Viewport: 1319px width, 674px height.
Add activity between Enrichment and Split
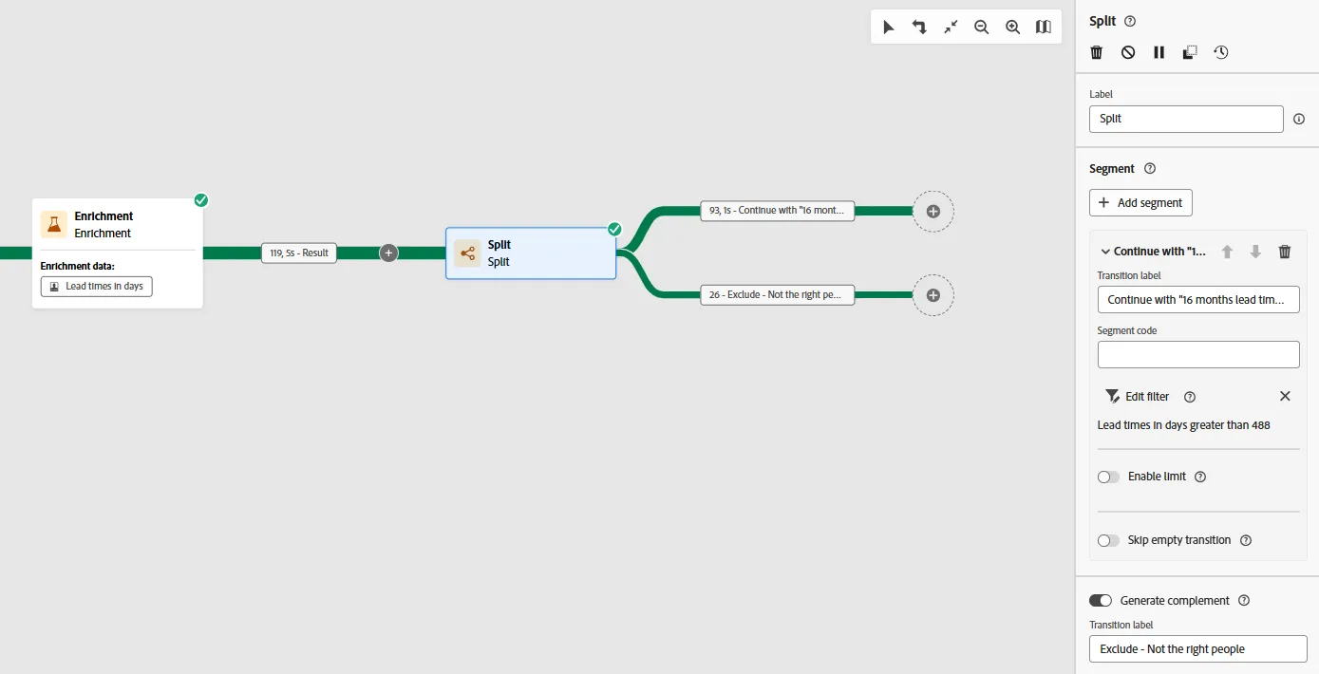[388, 253]
